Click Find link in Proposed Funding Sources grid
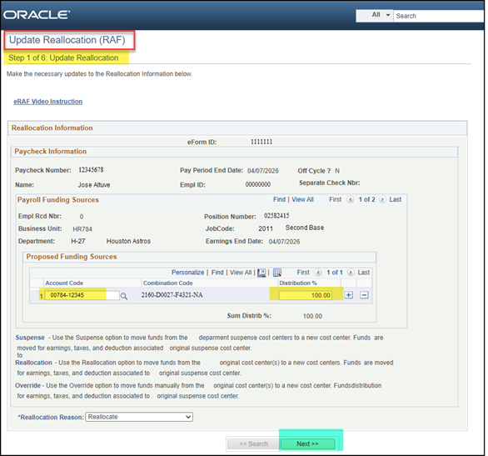 [217, 273]
